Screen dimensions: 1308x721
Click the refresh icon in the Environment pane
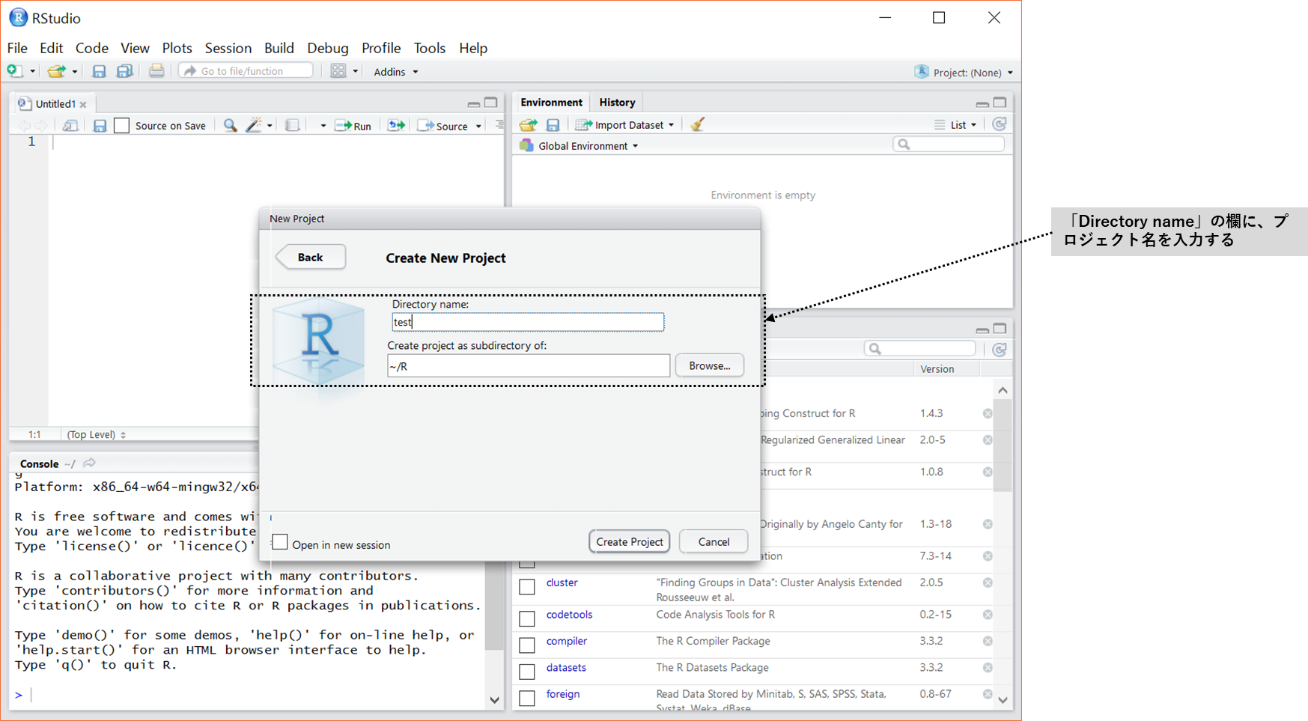coord(999,124)
